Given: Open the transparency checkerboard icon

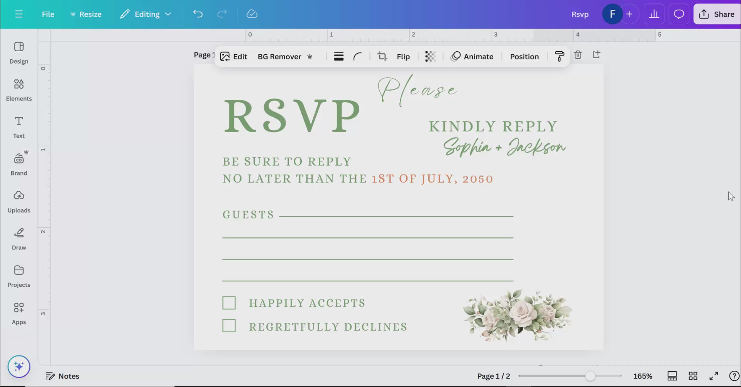Looking at the screenshot, I should click(430, 57).
